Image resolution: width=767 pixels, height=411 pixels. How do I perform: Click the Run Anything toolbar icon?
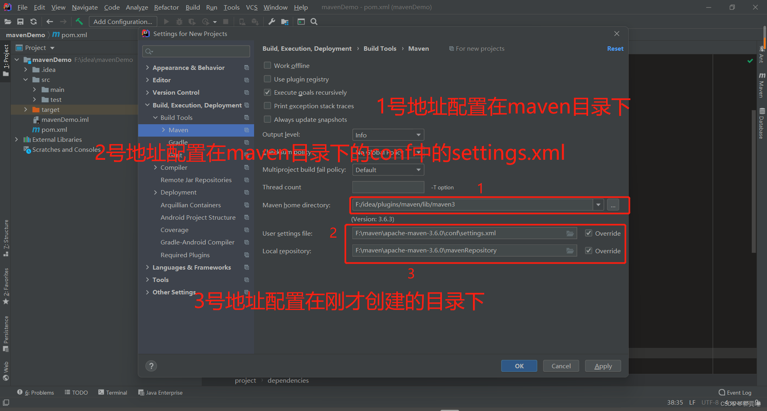(301, 22)
